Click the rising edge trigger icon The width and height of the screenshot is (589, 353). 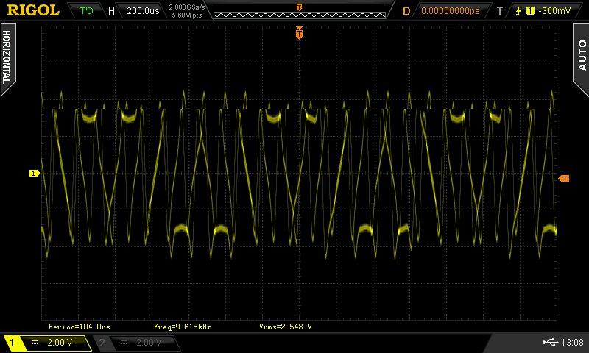519,11
